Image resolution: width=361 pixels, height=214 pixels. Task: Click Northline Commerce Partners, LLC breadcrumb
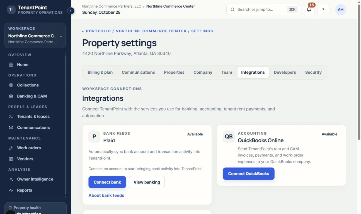tap(112, 6)
